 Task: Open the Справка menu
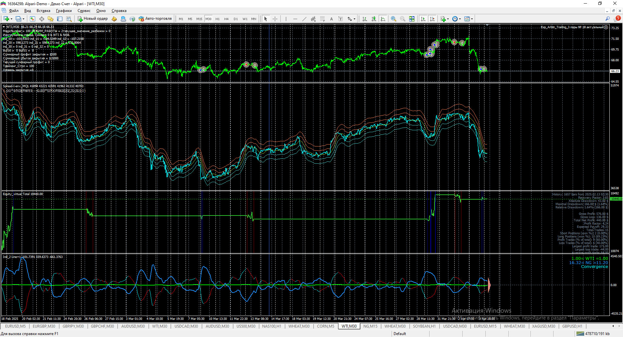(119, 11)
